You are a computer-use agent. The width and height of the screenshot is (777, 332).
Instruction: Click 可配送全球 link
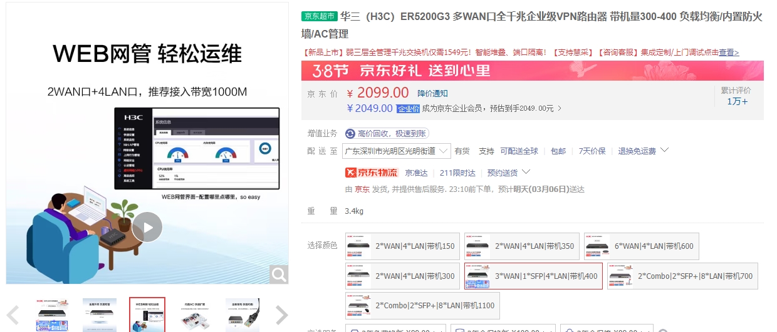point(519,151)
